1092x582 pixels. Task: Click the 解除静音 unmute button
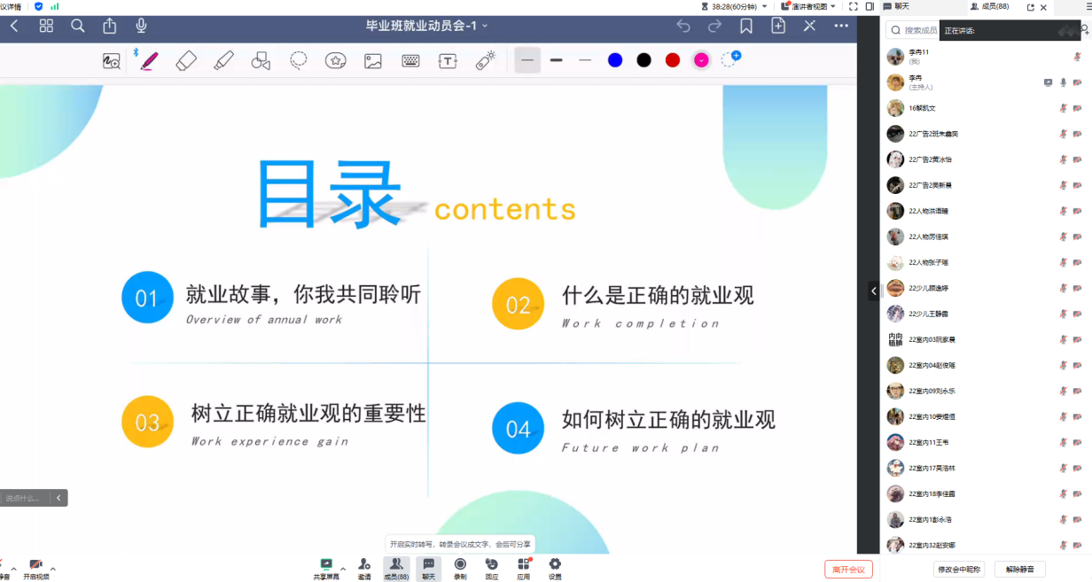coord(1019,569)
